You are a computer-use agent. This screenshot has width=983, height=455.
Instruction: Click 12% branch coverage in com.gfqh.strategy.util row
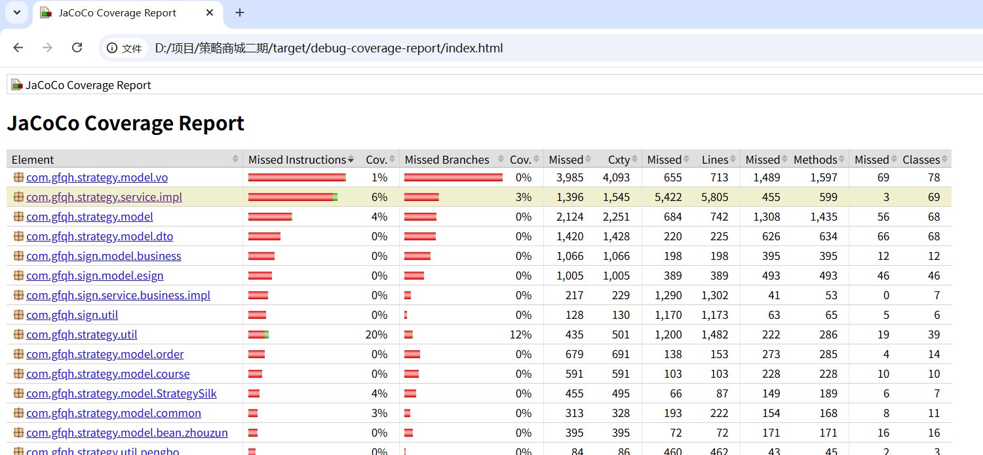[520, 335]
